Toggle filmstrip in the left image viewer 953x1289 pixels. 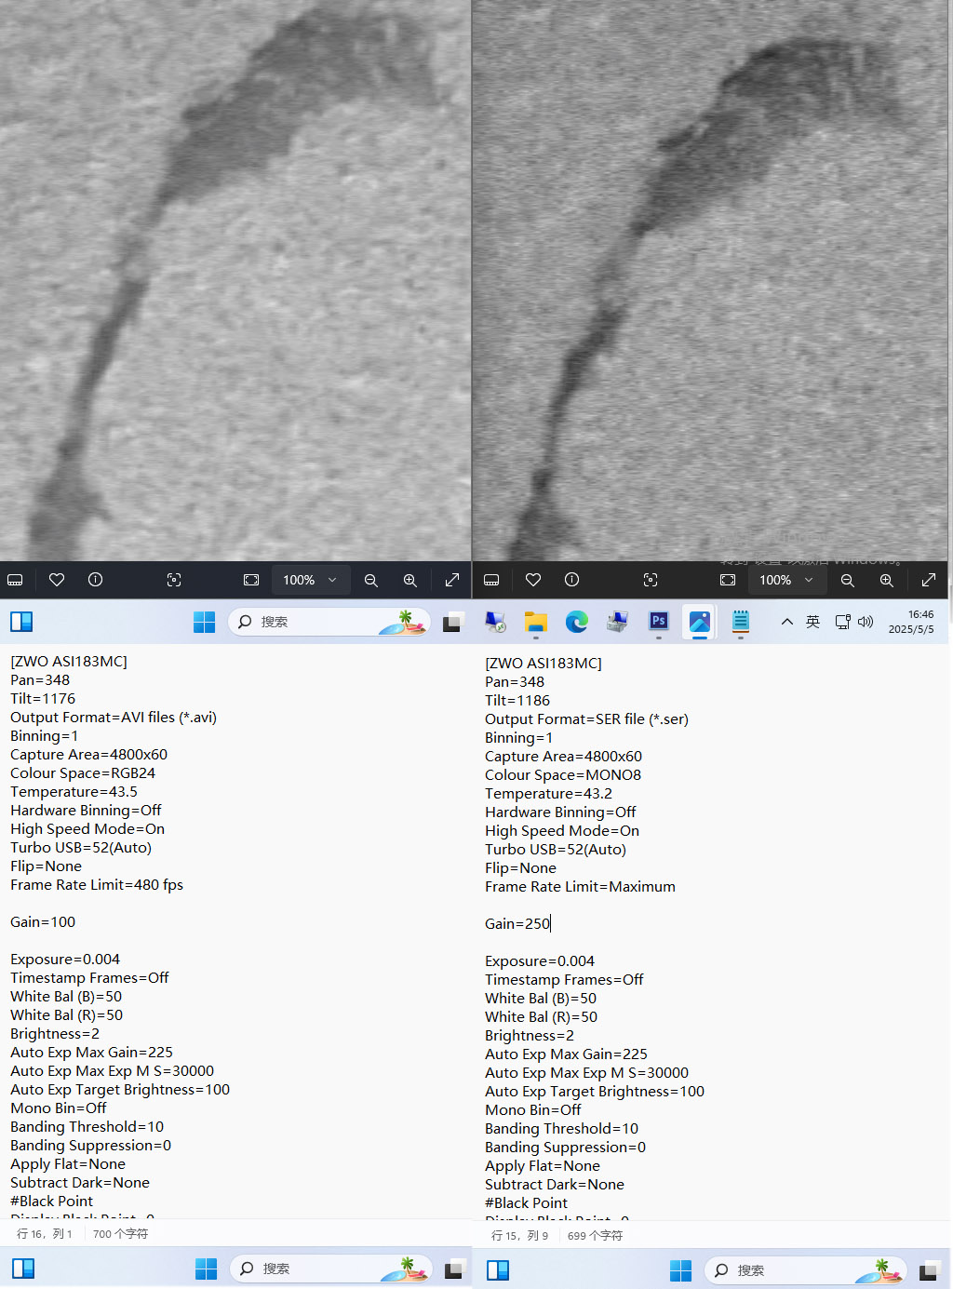[x=15, y=580]
